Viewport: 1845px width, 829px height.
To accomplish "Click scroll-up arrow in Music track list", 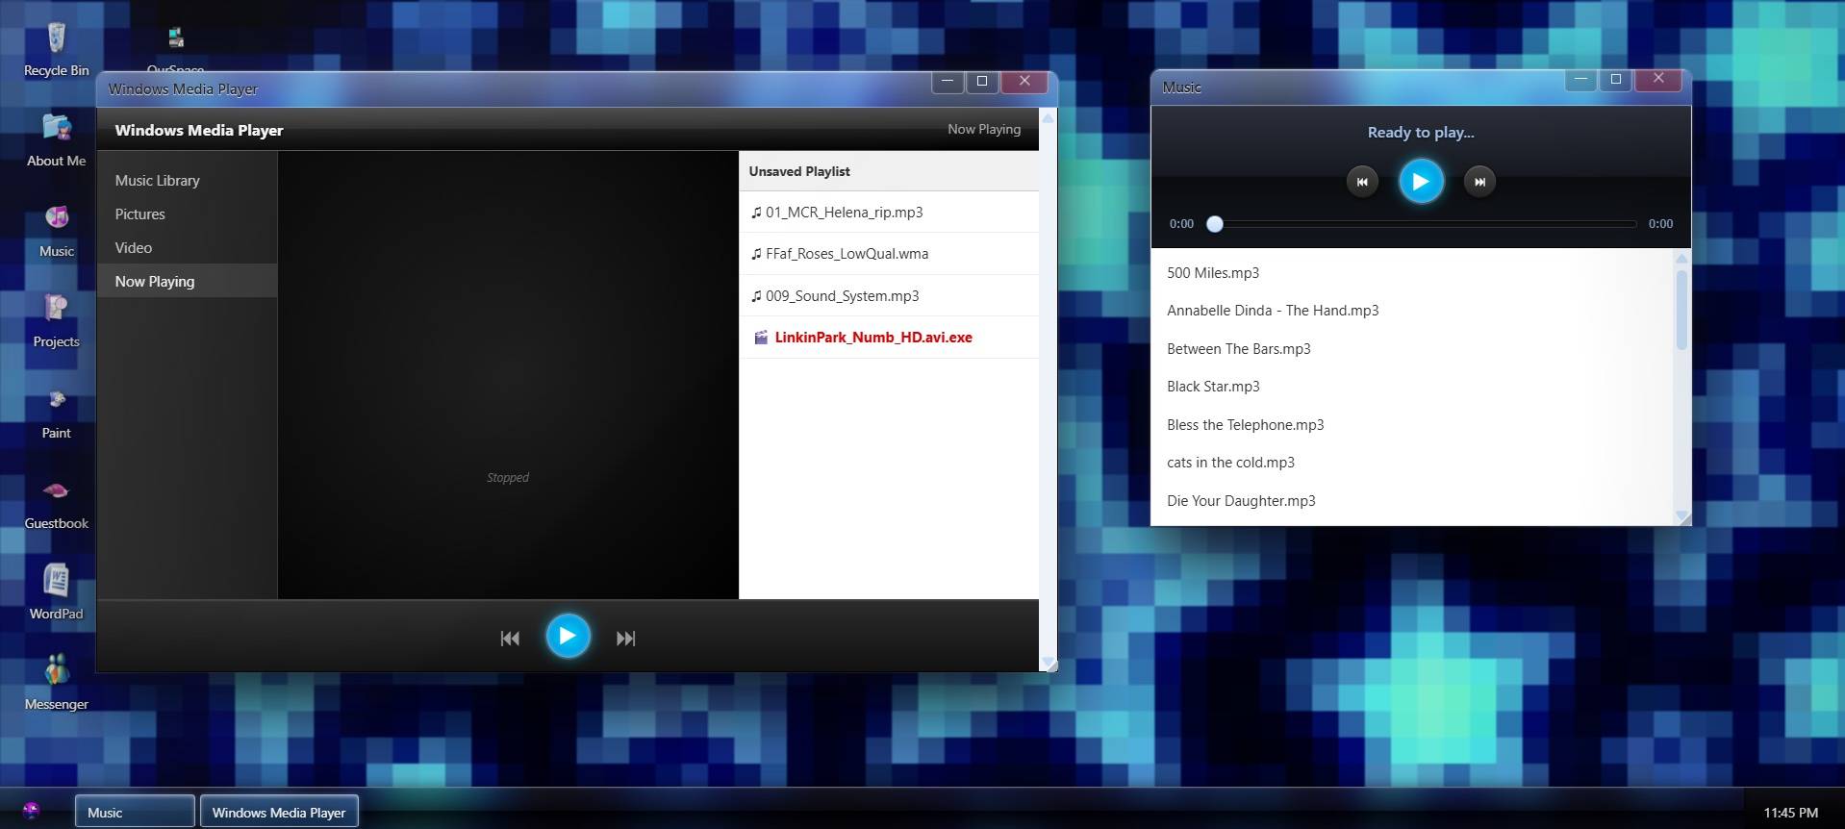I will click(1681, 258).
